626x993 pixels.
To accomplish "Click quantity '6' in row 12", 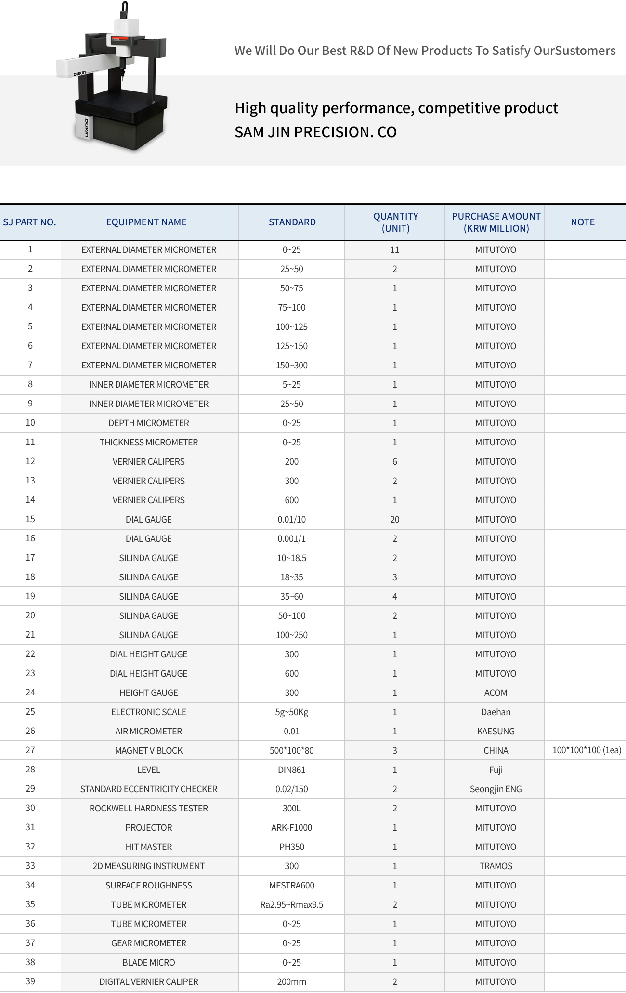I will pyautogui.click(x=395, y=461).
